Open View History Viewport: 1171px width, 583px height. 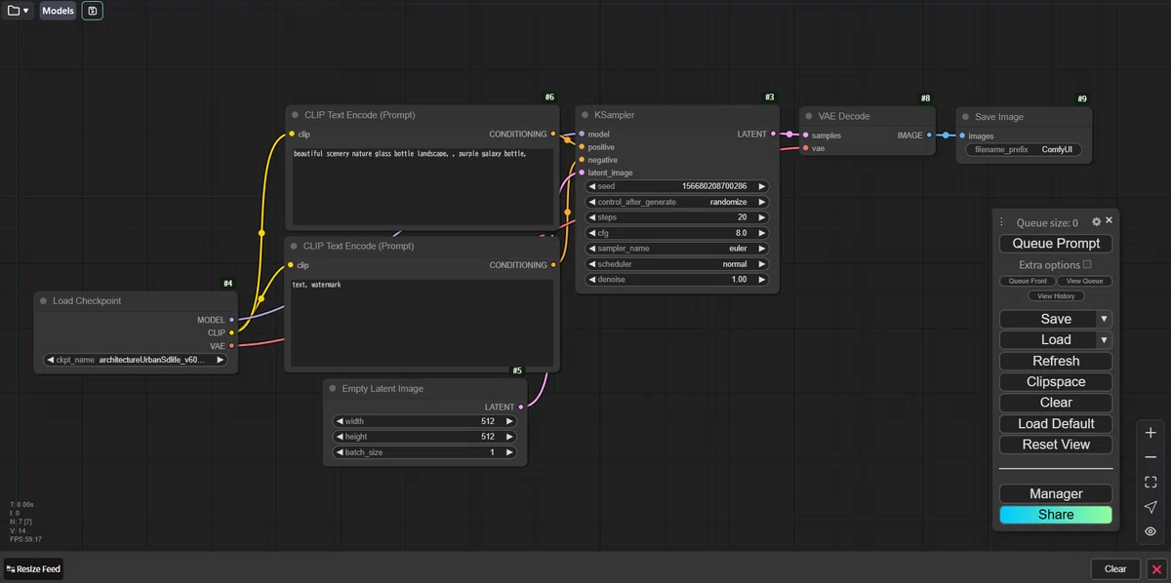1056,296
